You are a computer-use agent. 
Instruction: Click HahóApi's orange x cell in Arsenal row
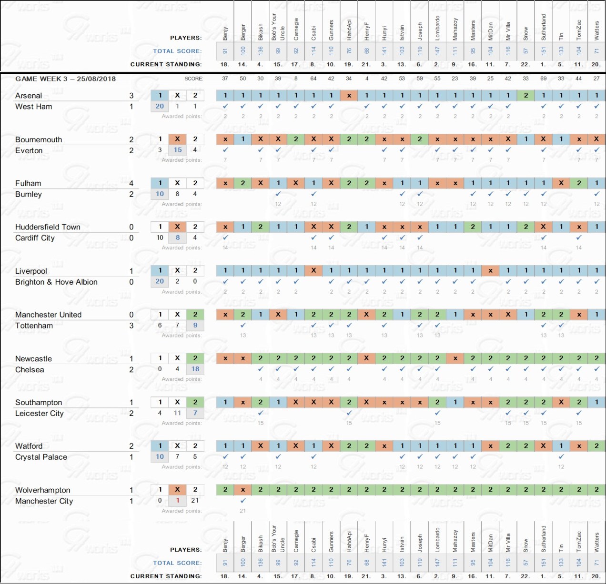pyautogui.click(x=349, y=95)
